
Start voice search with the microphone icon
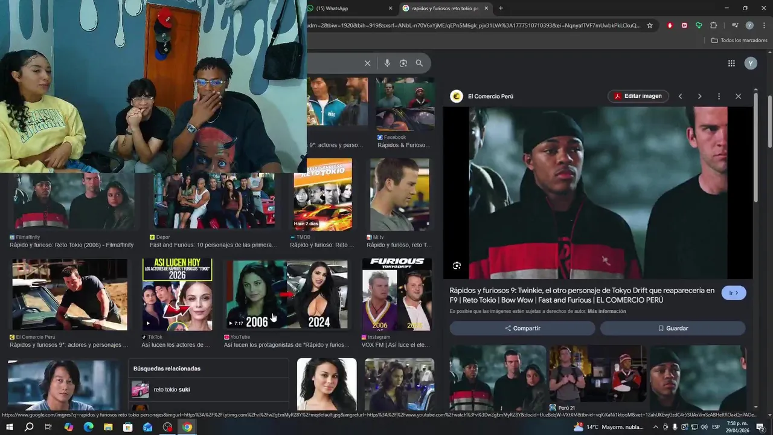pyautogui.click(x=387, y=63)
